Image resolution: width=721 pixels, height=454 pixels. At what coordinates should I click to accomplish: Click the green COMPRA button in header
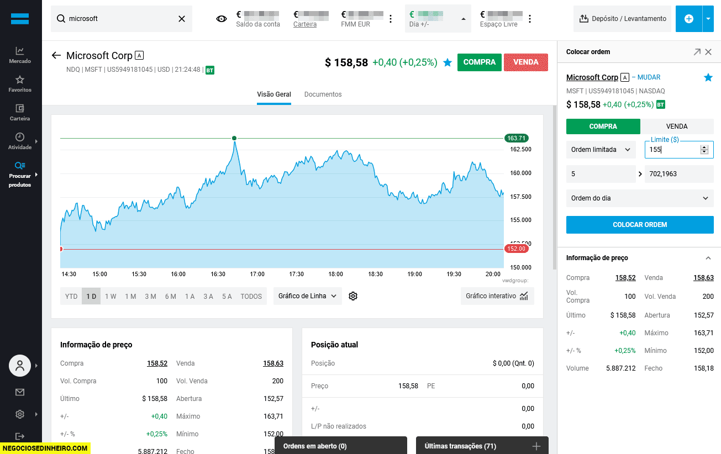pos(480,62)
